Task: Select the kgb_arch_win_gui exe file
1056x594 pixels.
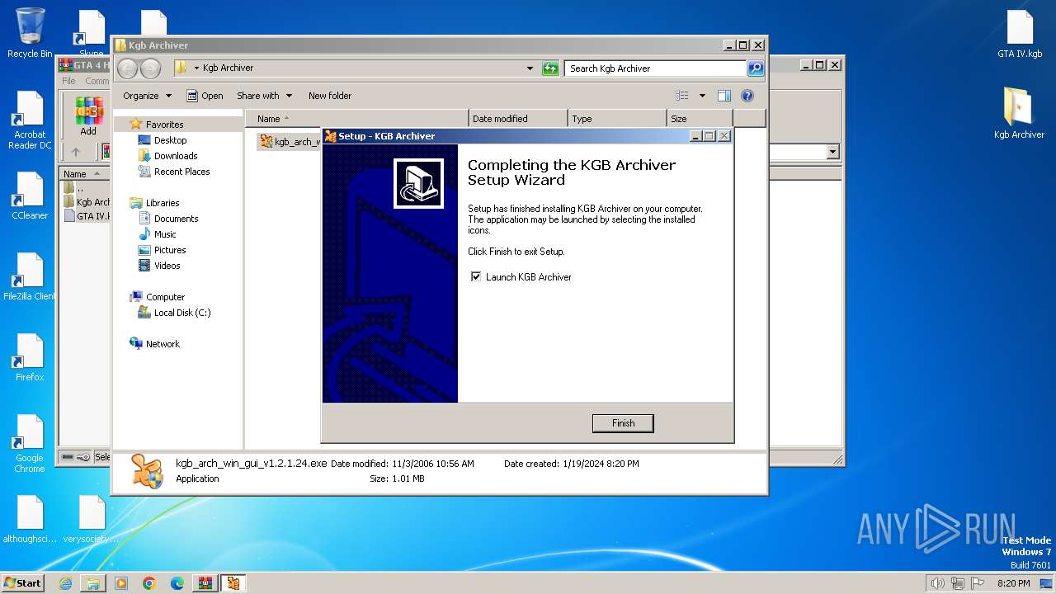Action: (289, 142)
